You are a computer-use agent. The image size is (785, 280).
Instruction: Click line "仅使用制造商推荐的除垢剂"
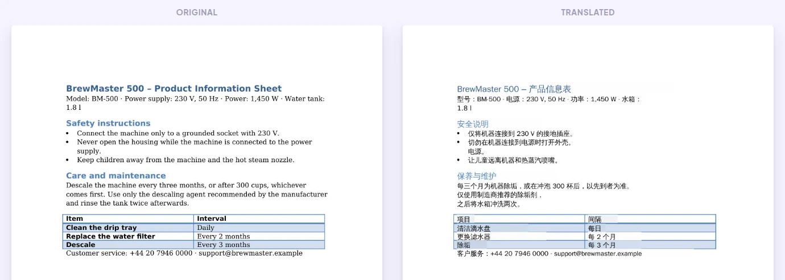[x=500, y=195]
